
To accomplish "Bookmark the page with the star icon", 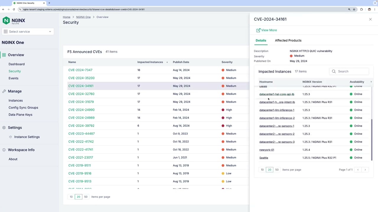I will pyautogui.click(x=354, y=9).
